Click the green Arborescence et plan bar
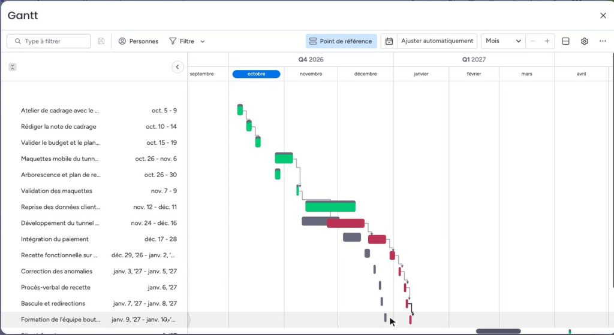 278,174
